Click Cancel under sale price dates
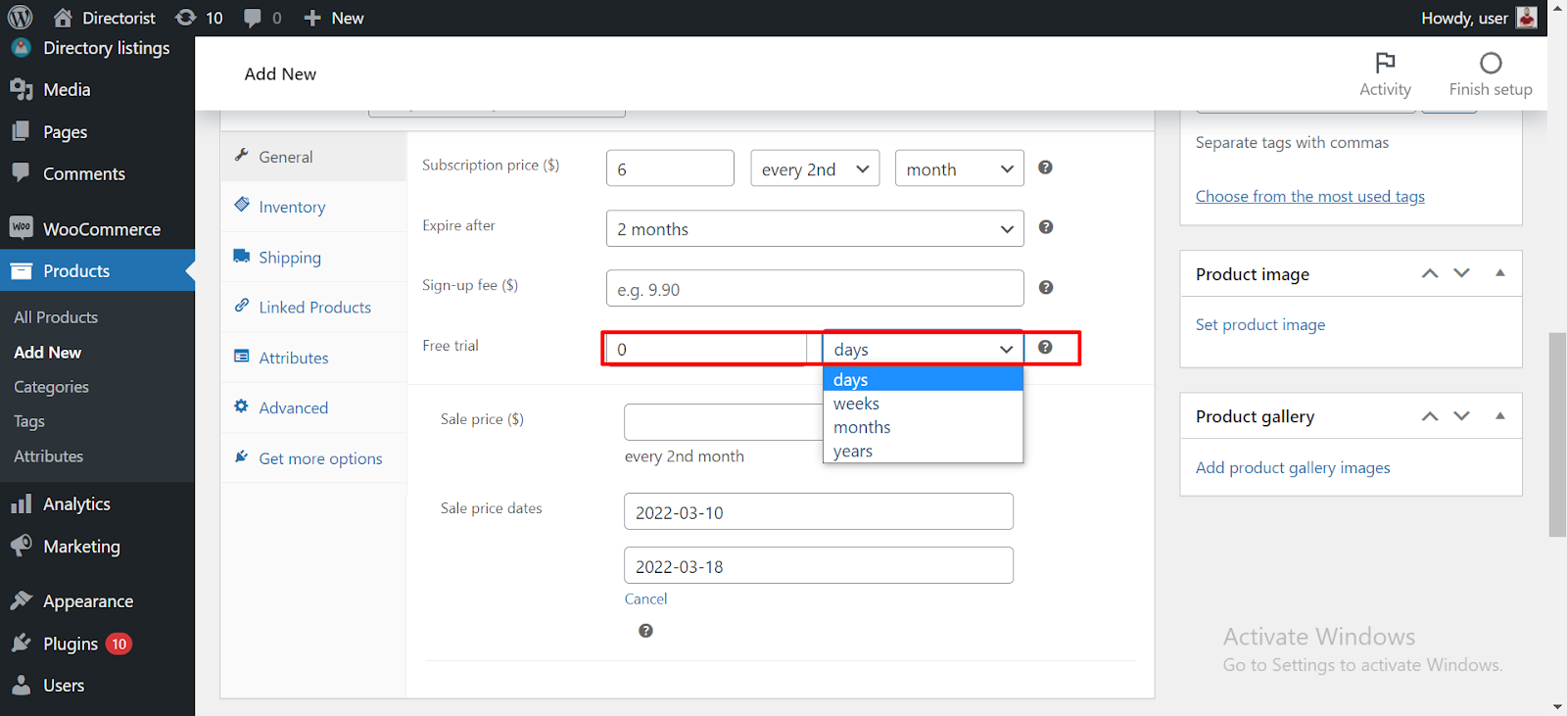1567x716 pixels. click(645, 598)
